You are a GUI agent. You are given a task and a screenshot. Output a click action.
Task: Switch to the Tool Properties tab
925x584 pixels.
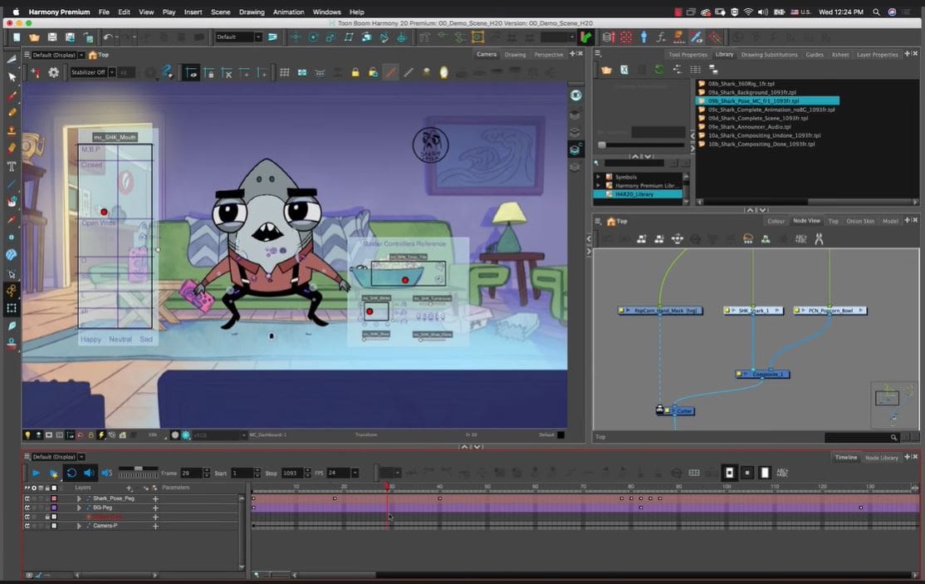click(688, 54)
